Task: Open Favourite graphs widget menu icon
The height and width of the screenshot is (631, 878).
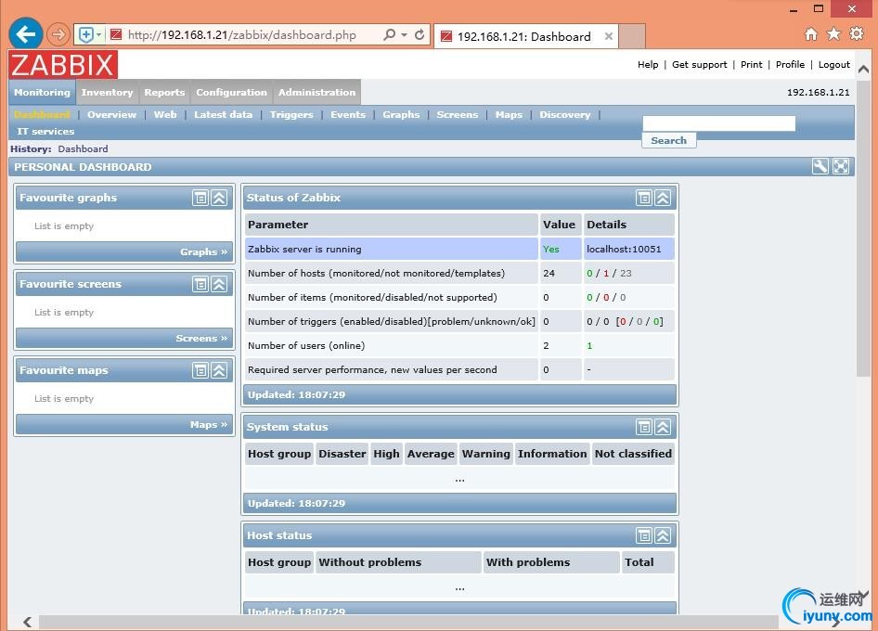Action: tap(200, 198)
